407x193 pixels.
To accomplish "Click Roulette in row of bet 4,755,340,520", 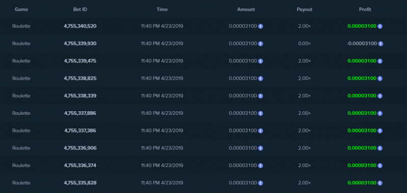I will pyautogui.click(x=21, y=26).
